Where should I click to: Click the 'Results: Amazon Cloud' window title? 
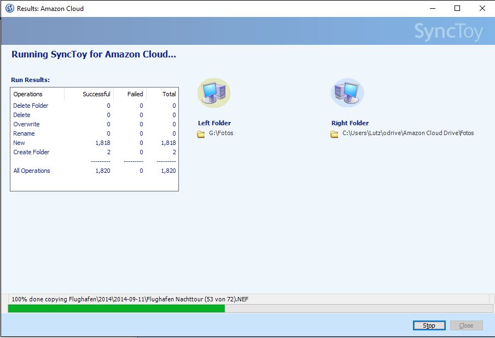point(50,9)
